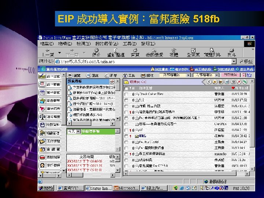Click the Print (列印) toolbar icon
The height and width of the screenshot is (198, 264).
[232, 52]
